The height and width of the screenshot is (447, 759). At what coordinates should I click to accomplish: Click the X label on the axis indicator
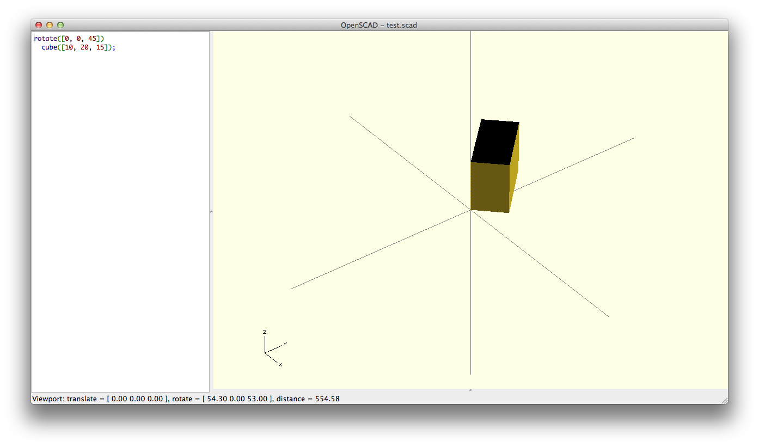point(280,364)
